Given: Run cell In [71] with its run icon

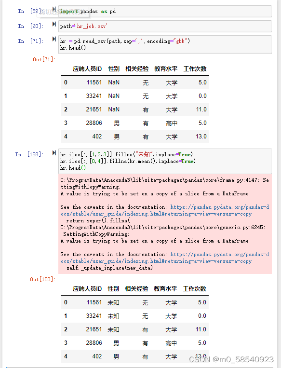Looking at the screenshot, I should pos(54,39).
